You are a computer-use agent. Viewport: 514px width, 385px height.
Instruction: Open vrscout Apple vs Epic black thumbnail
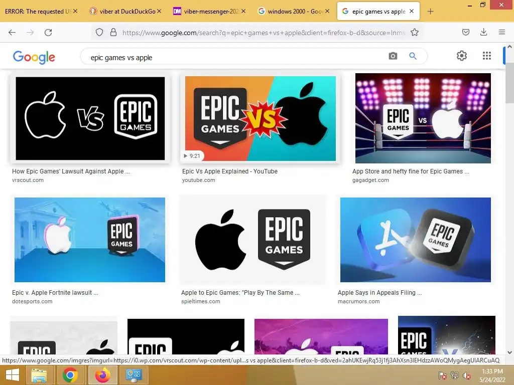(x=90, y=118)
